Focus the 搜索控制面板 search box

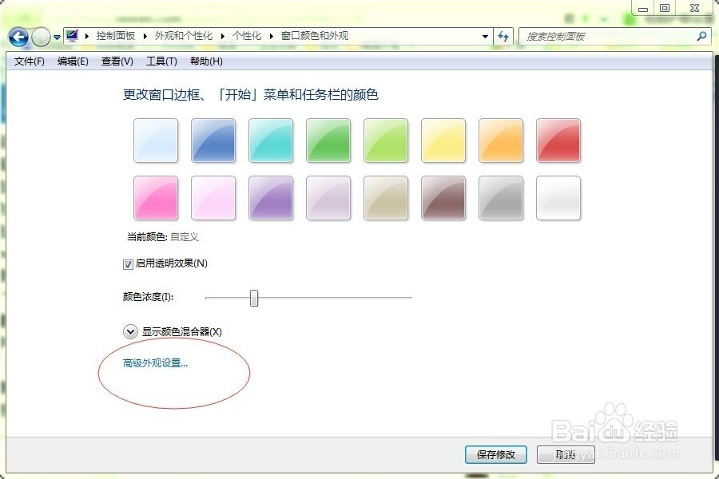point(614,36)
